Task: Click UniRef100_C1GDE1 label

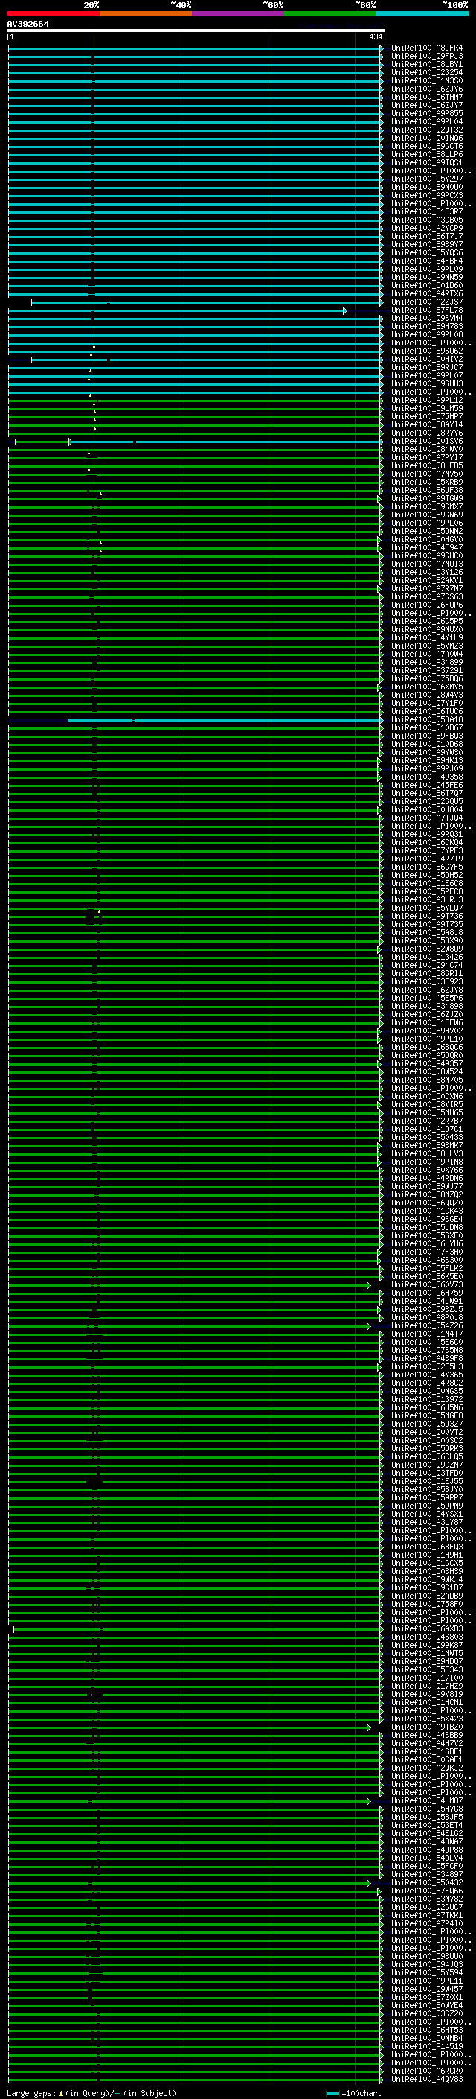Action: tap(427, 1752)
